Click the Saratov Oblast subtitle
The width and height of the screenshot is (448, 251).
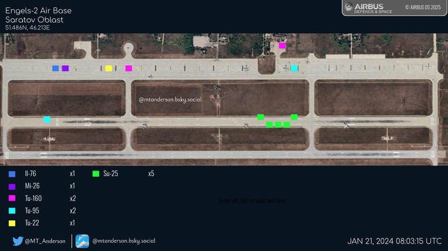pyautogui.click(x=34, y=20)
